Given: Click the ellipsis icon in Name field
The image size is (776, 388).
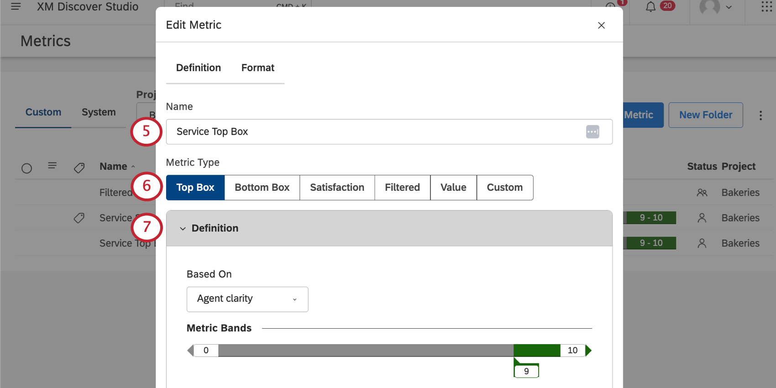Looking at the screenshot, I should pyautogui.click(x=592, y=132).
